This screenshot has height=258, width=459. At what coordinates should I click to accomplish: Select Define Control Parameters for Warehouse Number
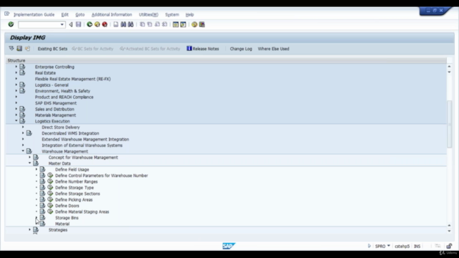pyautogui.click(x=101, y=176)
